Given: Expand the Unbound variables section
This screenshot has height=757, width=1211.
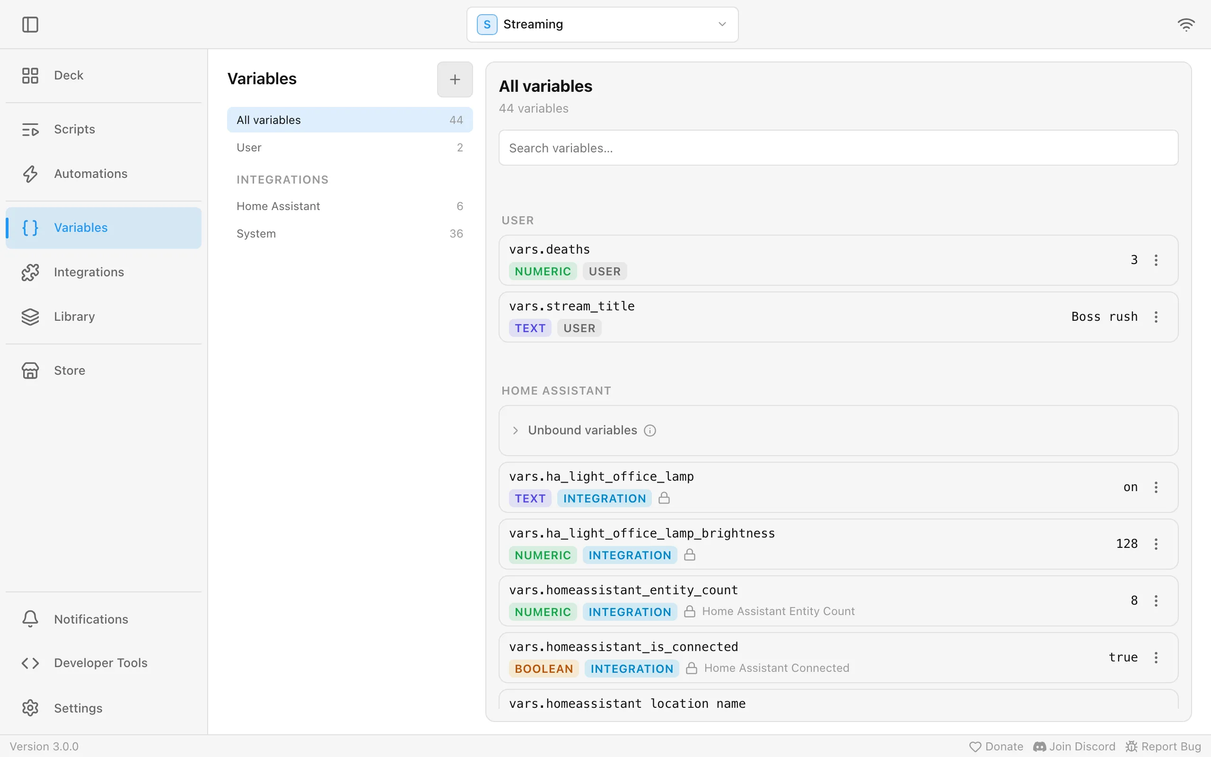Looking at the screenshot, I should tap(516, 431).
